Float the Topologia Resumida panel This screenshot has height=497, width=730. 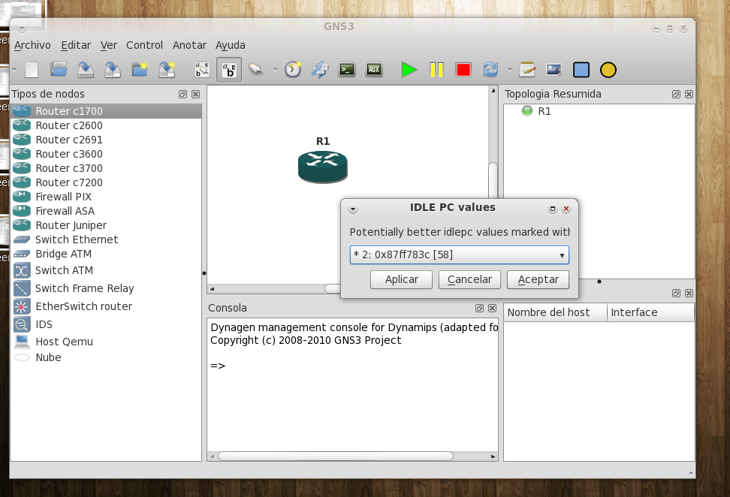click(x=676, y=95)
